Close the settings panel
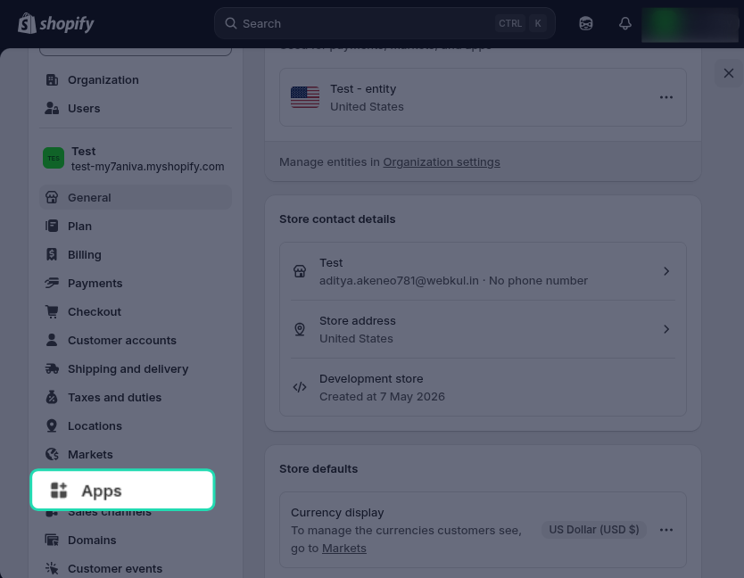Screen dimensions: 744x578 point(728,73)
